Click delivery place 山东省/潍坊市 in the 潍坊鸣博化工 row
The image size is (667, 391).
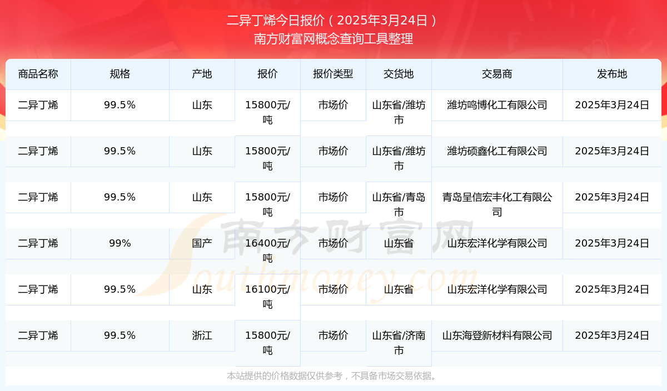(x=399, y=112)
